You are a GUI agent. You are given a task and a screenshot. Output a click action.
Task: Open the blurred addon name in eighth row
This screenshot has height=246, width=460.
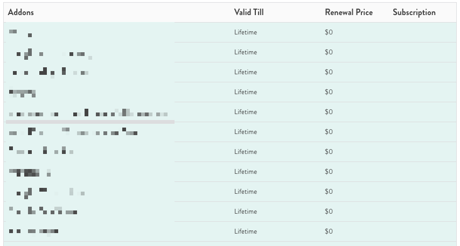click(x=30, y=172)
